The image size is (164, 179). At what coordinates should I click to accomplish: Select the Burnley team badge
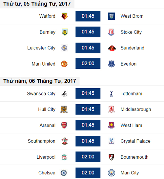65,32
